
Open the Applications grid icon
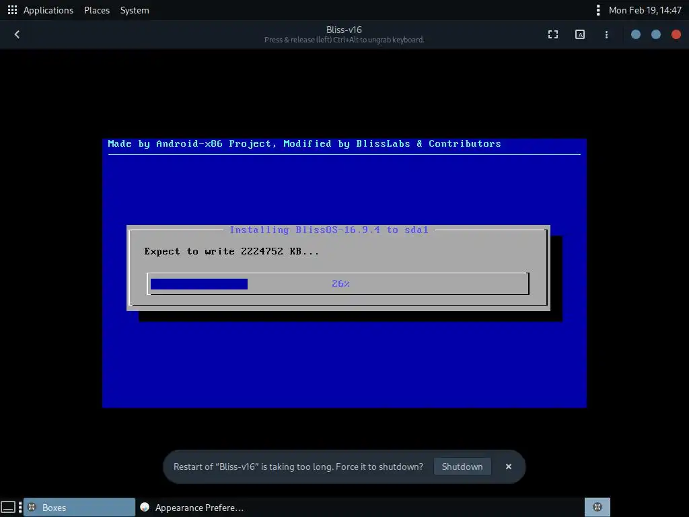12,10
